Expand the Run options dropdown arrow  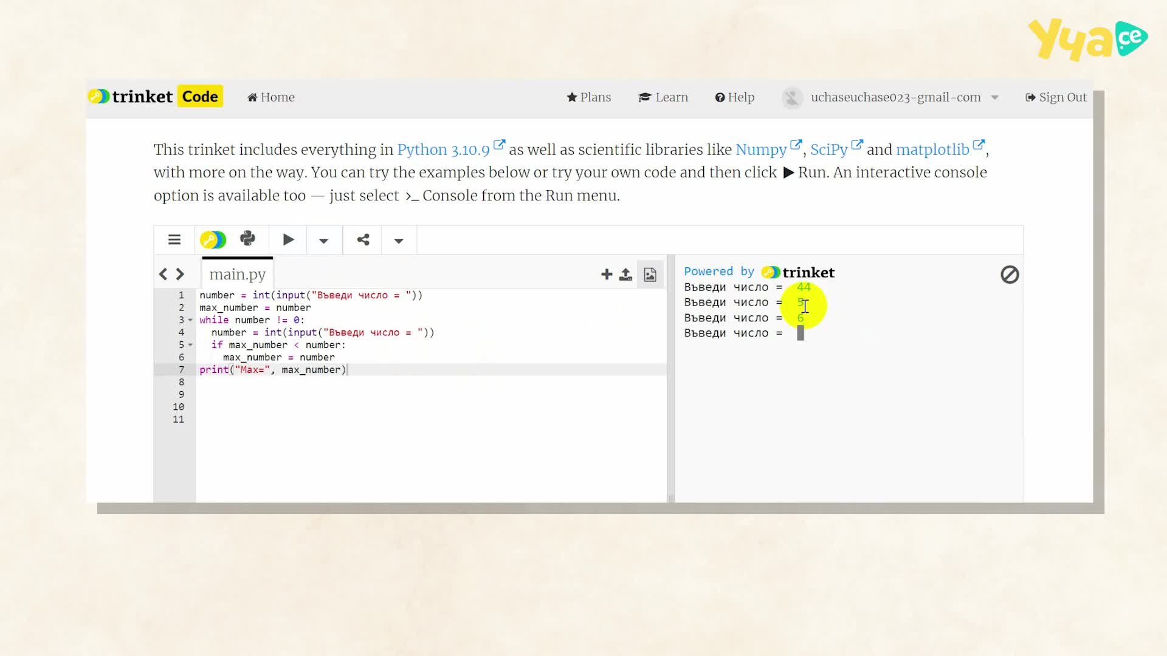323,241
